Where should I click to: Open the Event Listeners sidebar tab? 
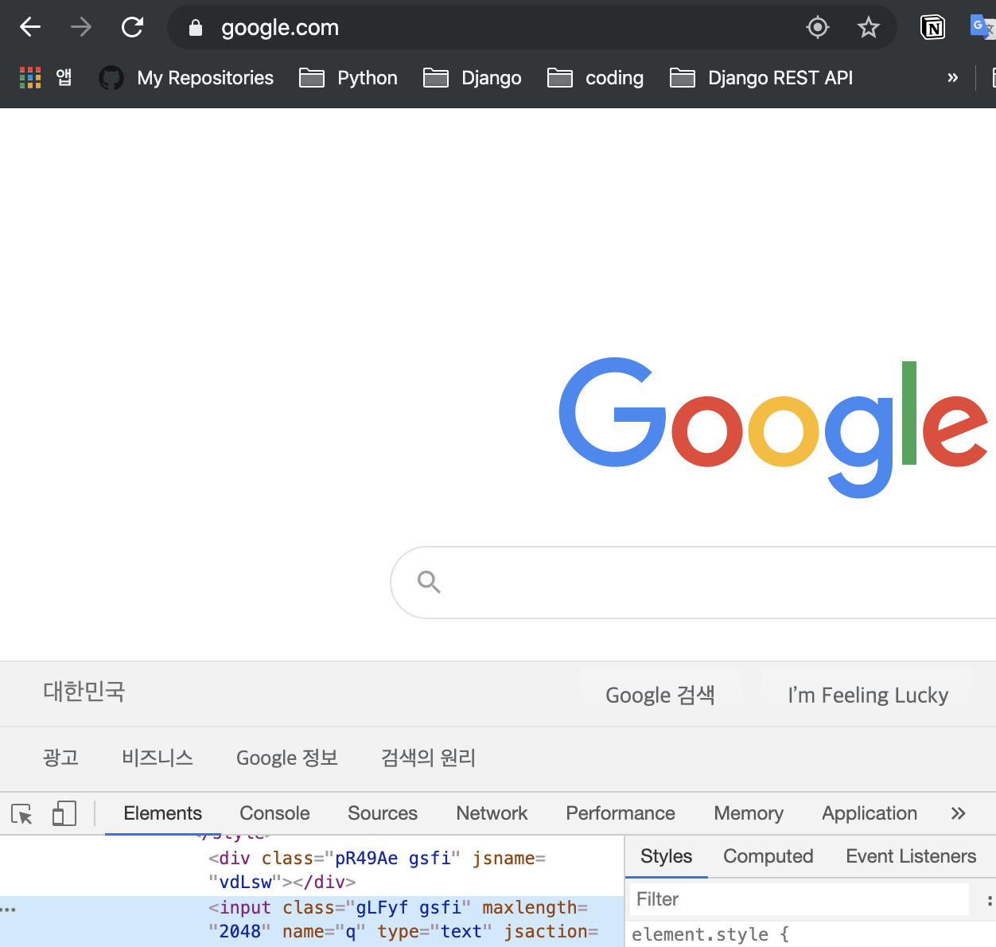coord(911,856)
